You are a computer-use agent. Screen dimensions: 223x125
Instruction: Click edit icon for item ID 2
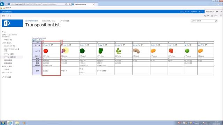[70, 45]
